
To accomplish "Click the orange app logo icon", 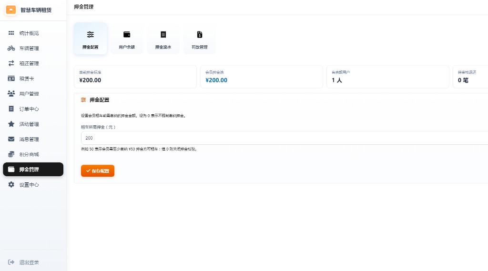I will [x=11, y=10].
